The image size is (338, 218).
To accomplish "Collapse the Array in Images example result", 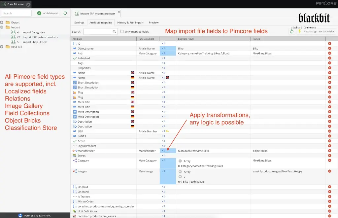I will (x=180, y=172).
